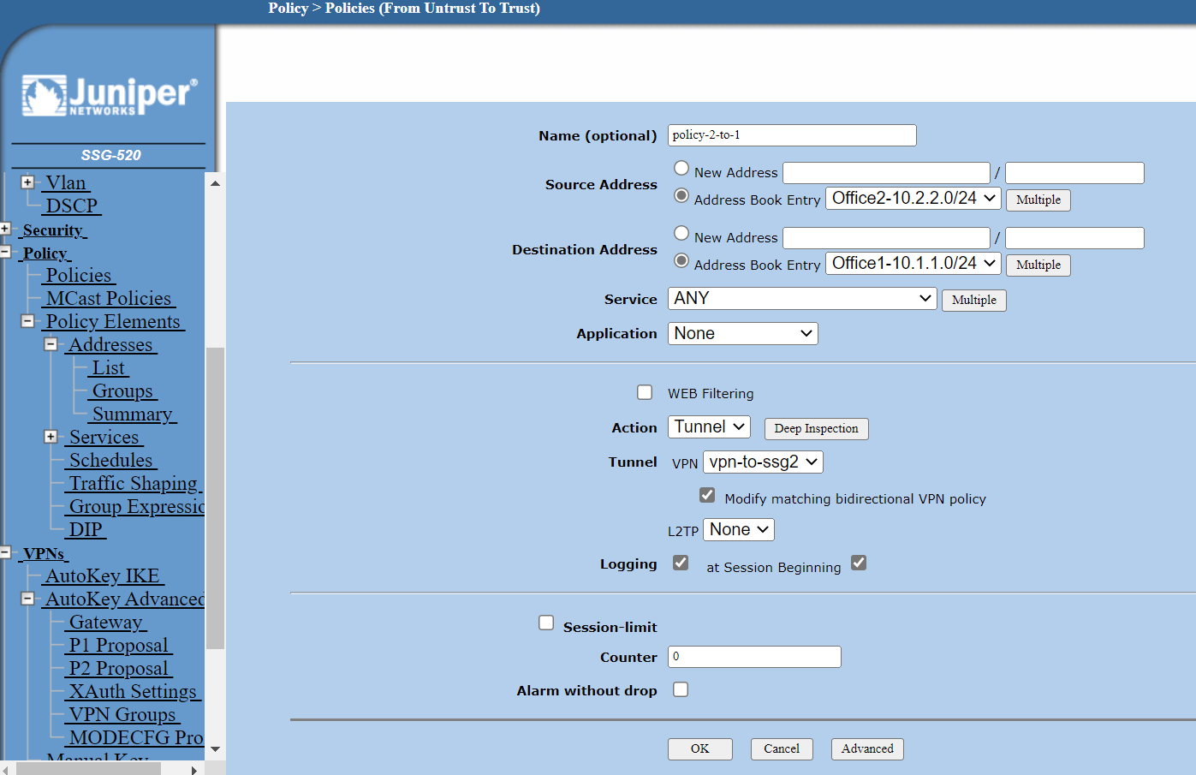The image size is (1196, 775).
Task: Open the Service dropdown showing ANY
Action: click(x=801, y=298)
